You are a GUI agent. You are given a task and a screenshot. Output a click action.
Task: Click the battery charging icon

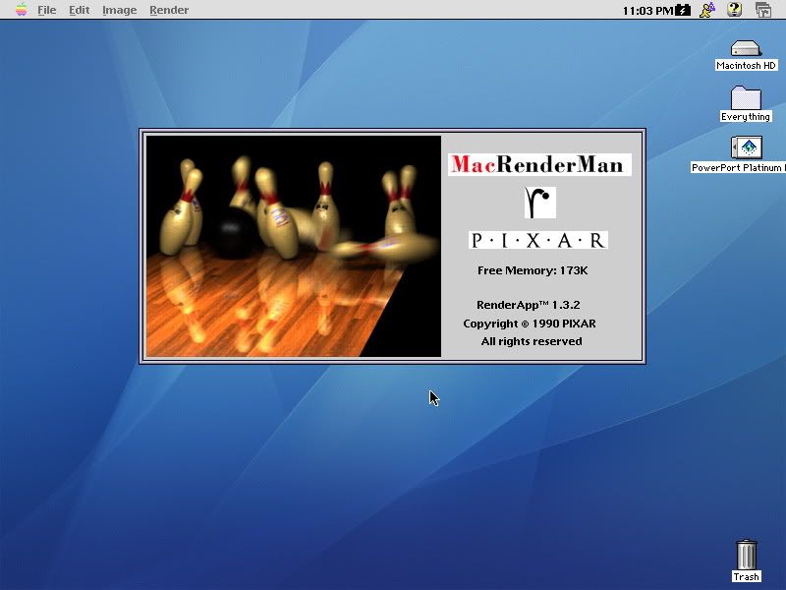[x=683, y=10]
